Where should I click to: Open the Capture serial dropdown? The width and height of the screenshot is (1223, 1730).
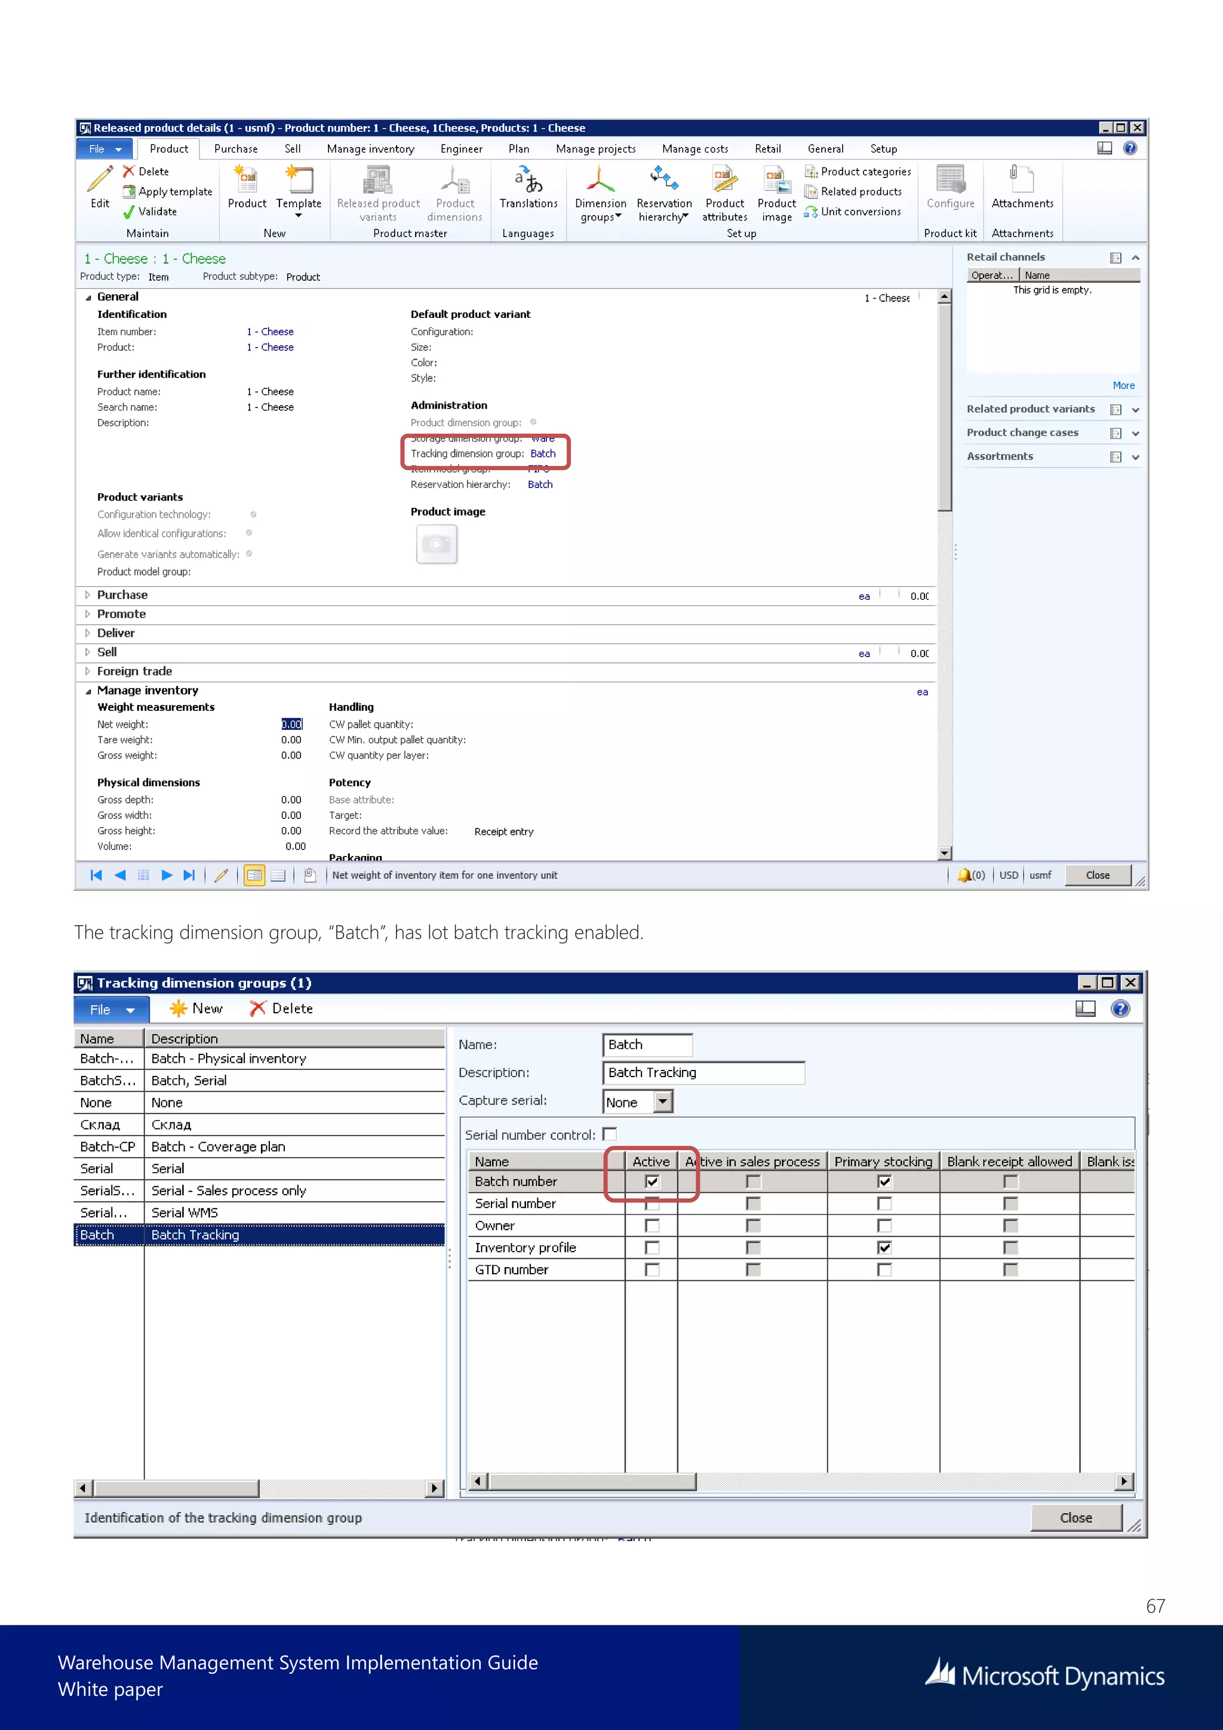click(x=662, y=1102)
